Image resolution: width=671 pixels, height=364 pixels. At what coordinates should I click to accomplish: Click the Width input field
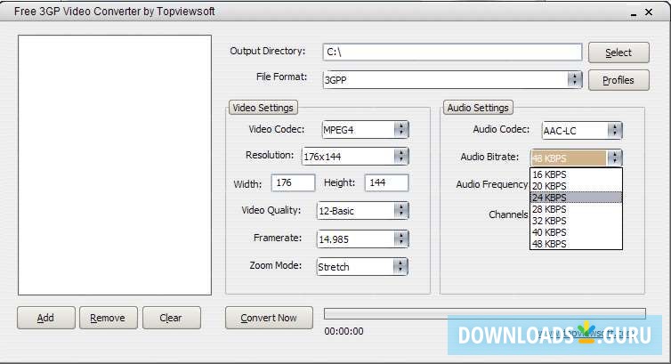[x=293, y=182]
